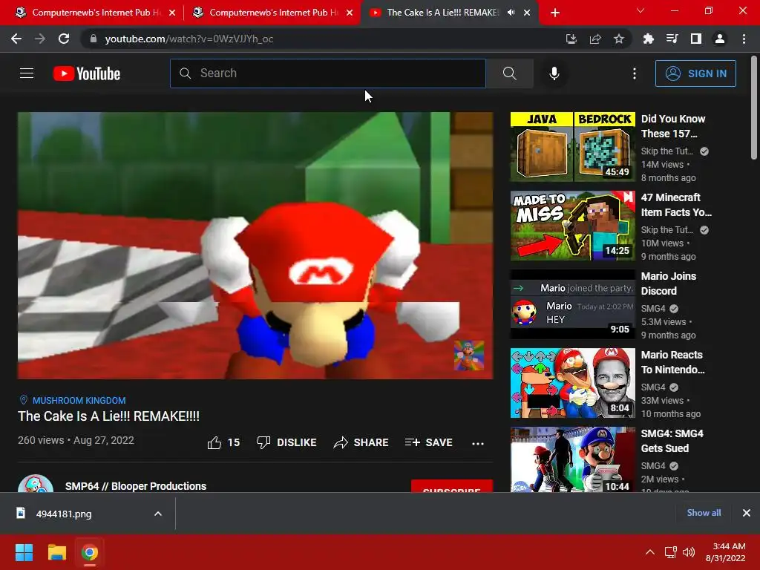Open 'SMG4: SMG4 Gets Sued' title
Image resolution: width=760 pixels, height=570 pixels.
(x=672, y=441)
